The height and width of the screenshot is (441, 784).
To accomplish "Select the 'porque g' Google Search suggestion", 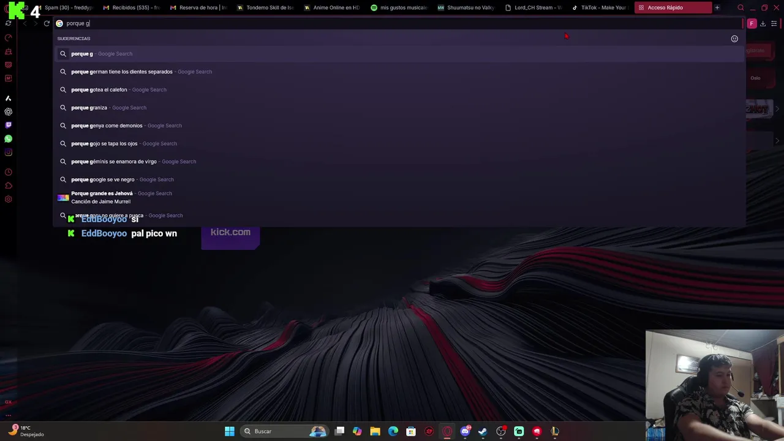I will pyautogui.click(x=399, y=54).
